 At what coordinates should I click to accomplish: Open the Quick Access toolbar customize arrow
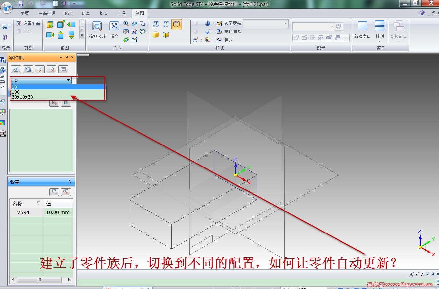pyautogui.click(x=74, y=4)
